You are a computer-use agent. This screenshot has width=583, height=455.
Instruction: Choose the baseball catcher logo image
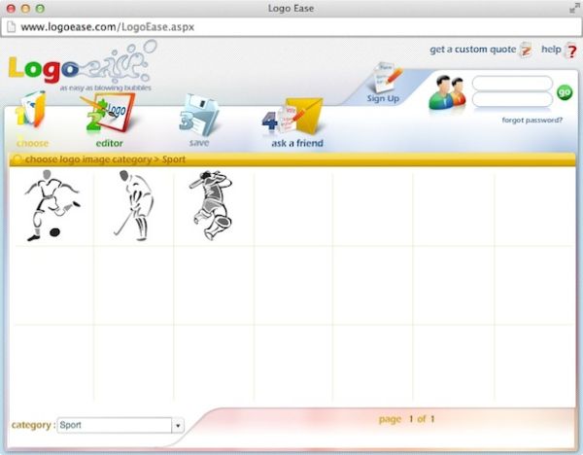212,204
